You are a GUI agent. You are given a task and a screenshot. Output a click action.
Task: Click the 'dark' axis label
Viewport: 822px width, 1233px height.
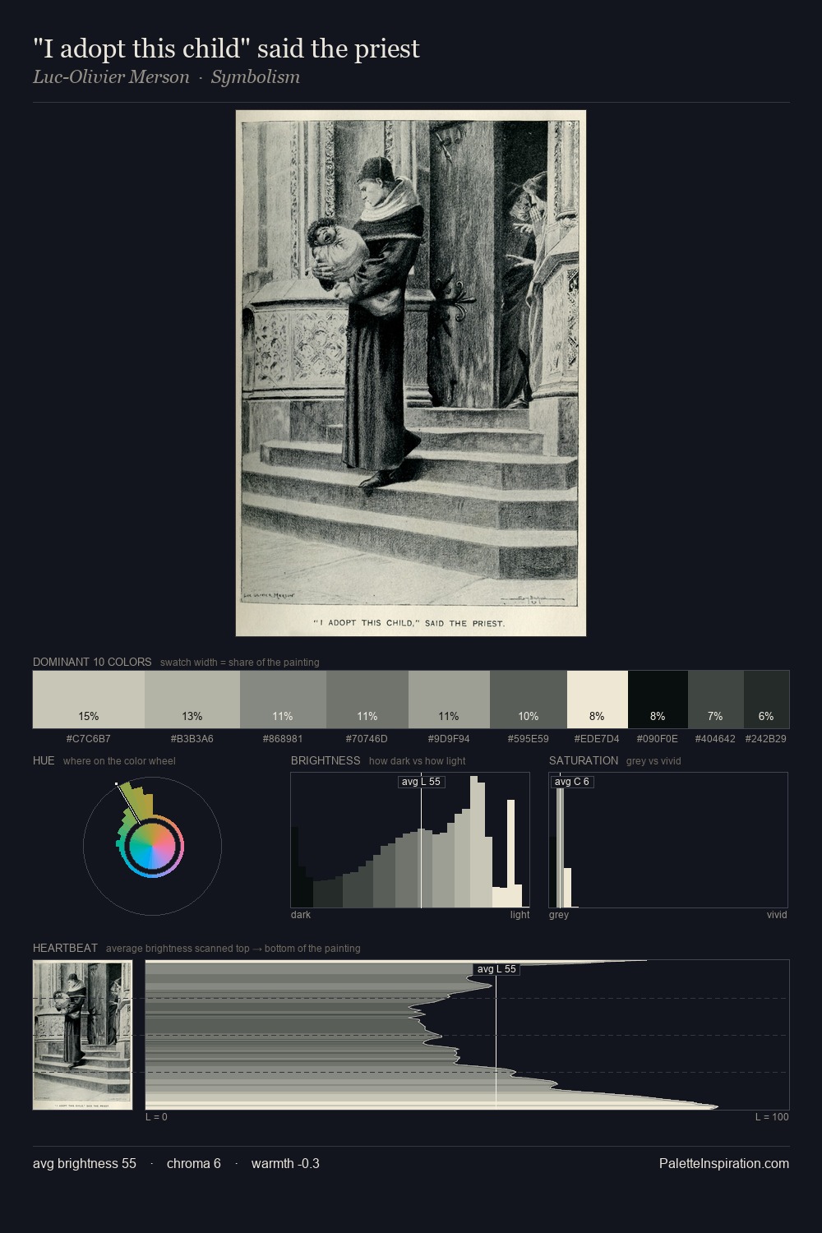pyautogui.click(x=301, y=915)
